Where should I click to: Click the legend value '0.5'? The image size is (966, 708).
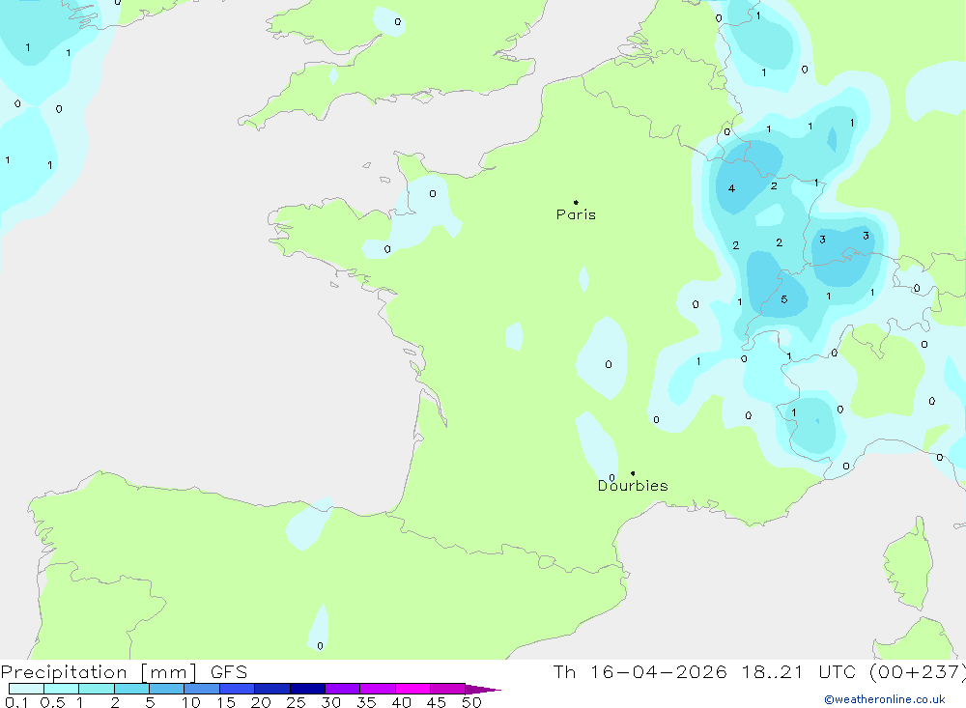52,702
